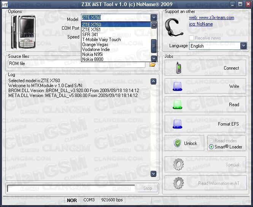The height and width of the screenshot is (207, 253).
Task: Click the blue Format EFS icon
Action: tap(177, 124)
